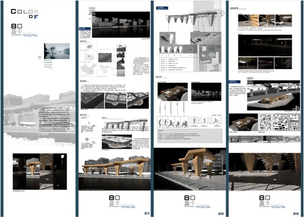304x218 pixels.
Task: Click the wooden canopy riverside render
Action: (x=114, y=173)
